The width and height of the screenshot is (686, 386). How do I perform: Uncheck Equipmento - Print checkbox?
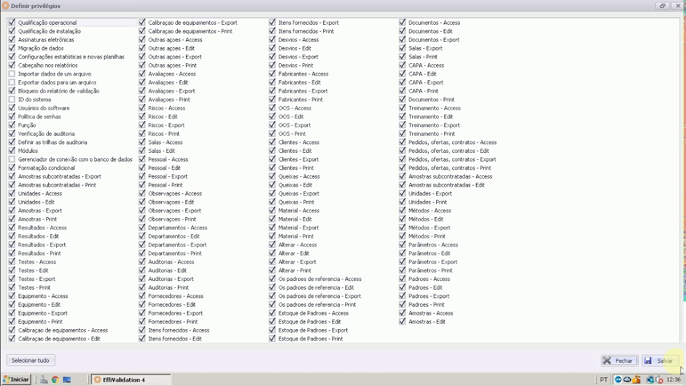[12, 322]
